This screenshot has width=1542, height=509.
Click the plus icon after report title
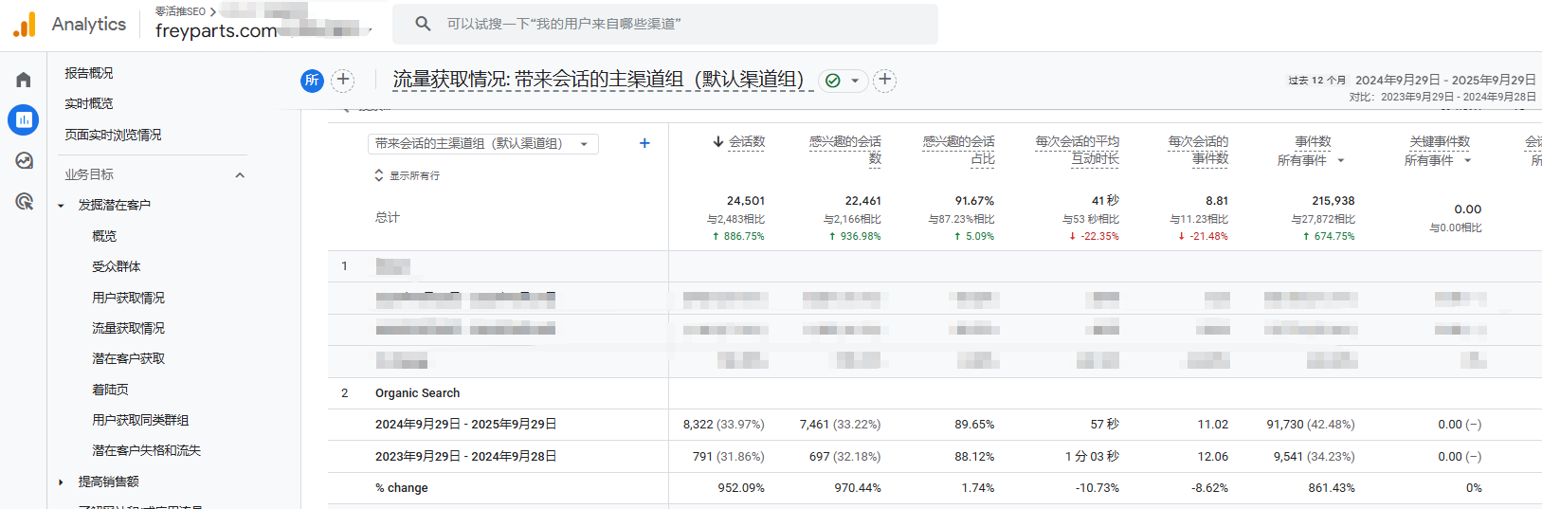884,81
